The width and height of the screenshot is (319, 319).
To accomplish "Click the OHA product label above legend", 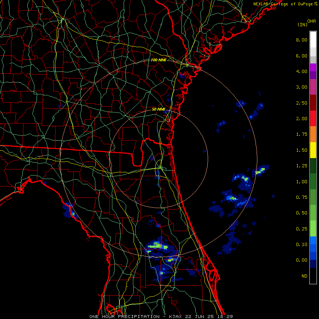I will click(312, 21).
